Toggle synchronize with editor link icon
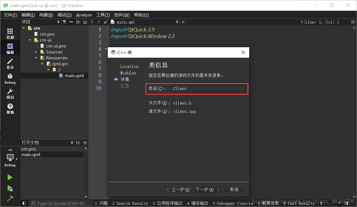The image size is (357, 207). (x=71, y=22)
